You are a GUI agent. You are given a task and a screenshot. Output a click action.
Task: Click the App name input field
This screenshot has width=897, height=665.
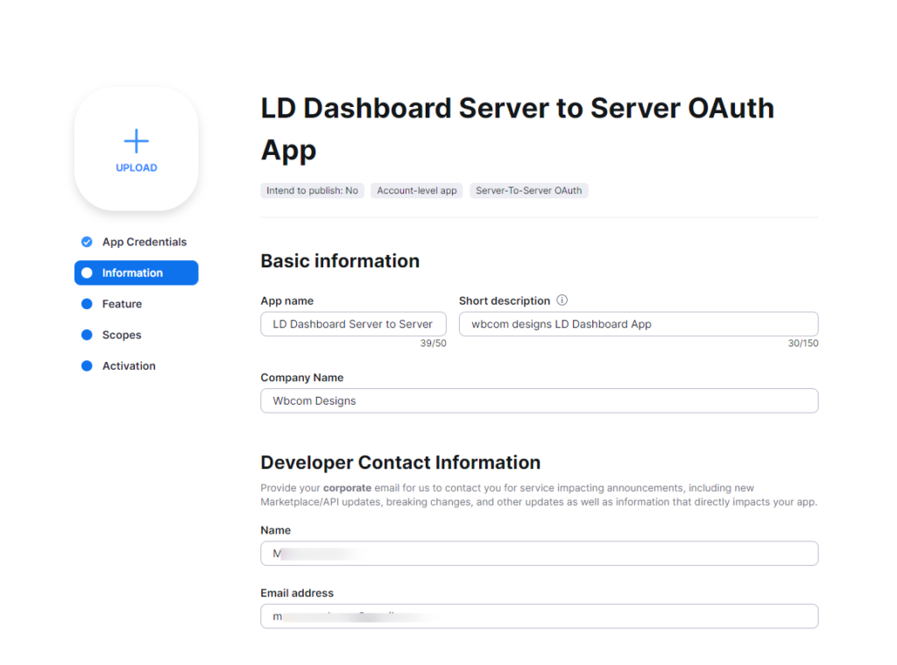(x=353, y=324)
